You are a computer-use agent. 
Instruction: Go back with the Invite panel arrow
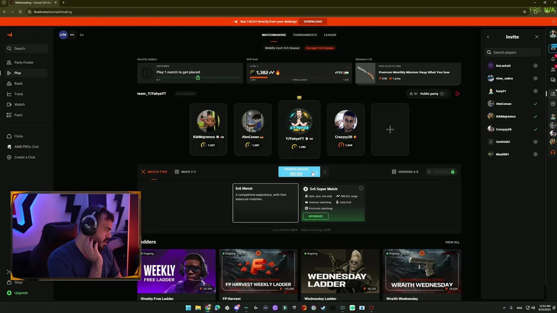[488, 37]
